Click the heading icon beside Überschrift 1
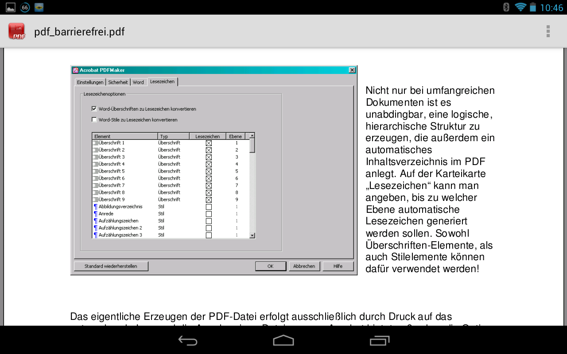The width and height of the screenshot is (567, 354). pos(95,143)
